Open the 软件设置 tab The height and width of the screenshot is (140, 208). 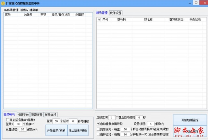coord(115,13)
